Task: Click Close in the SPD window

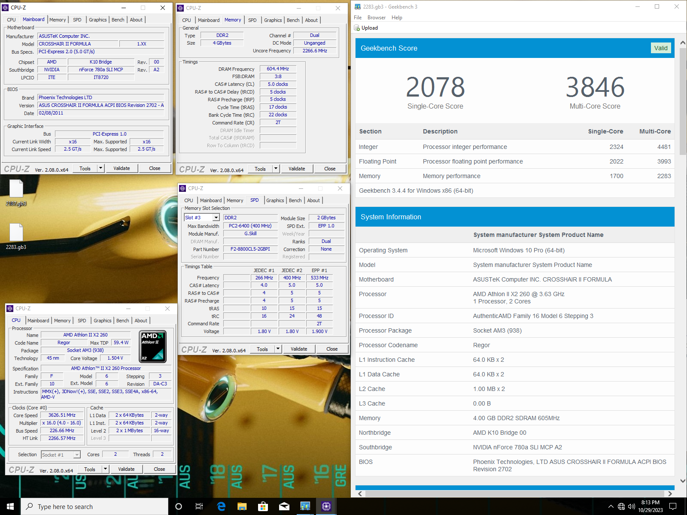Action: pos(332,349)
